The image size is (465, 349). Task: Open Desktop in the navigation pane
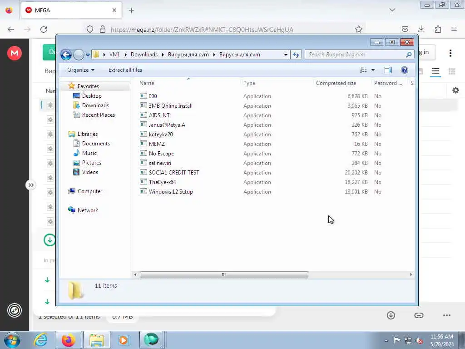coord(92,96)
